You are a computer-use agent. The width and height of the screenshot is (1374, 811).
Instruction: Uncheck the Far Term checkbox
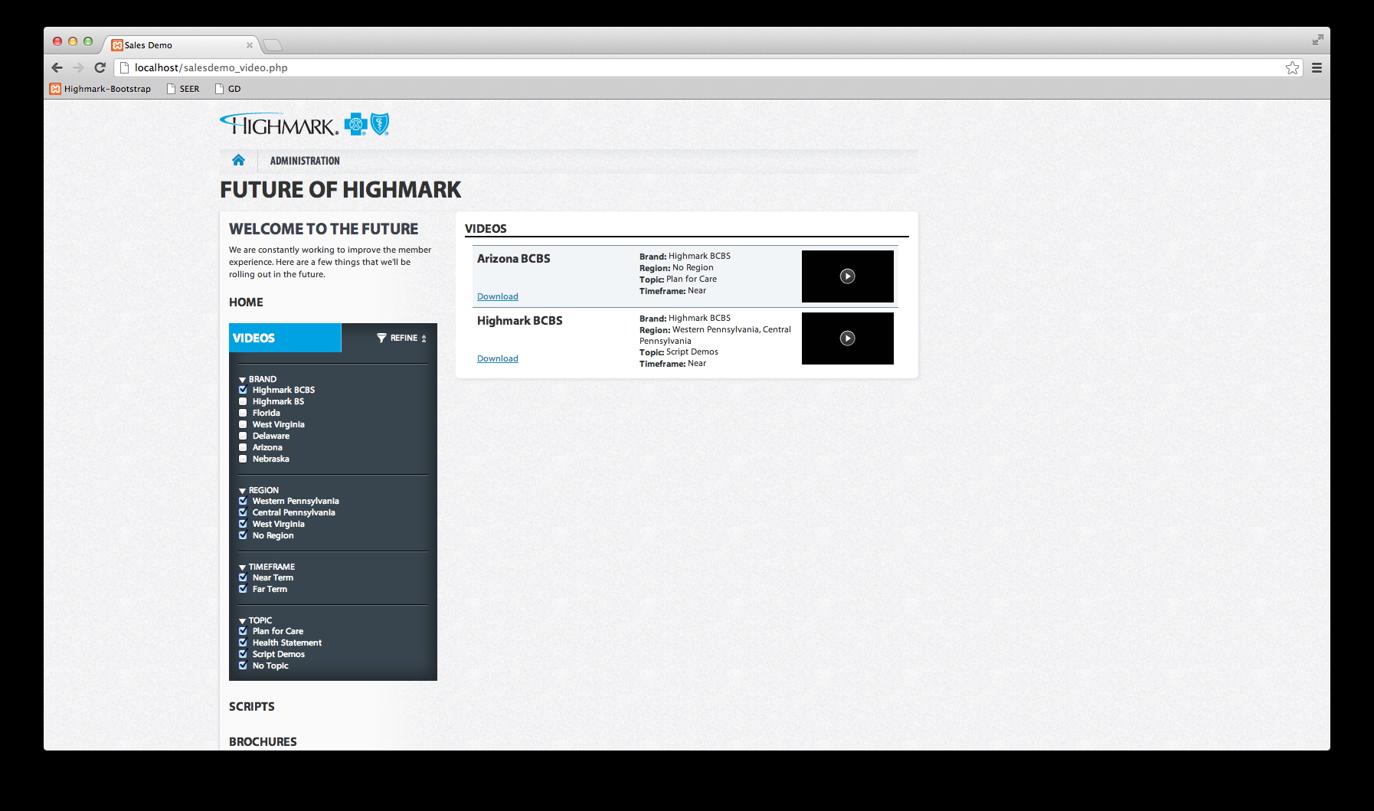click(243, 589)
